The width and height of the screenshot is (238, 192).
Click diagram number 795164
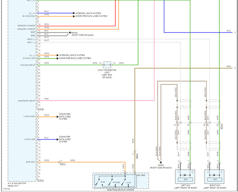click(x=7, y=189)
